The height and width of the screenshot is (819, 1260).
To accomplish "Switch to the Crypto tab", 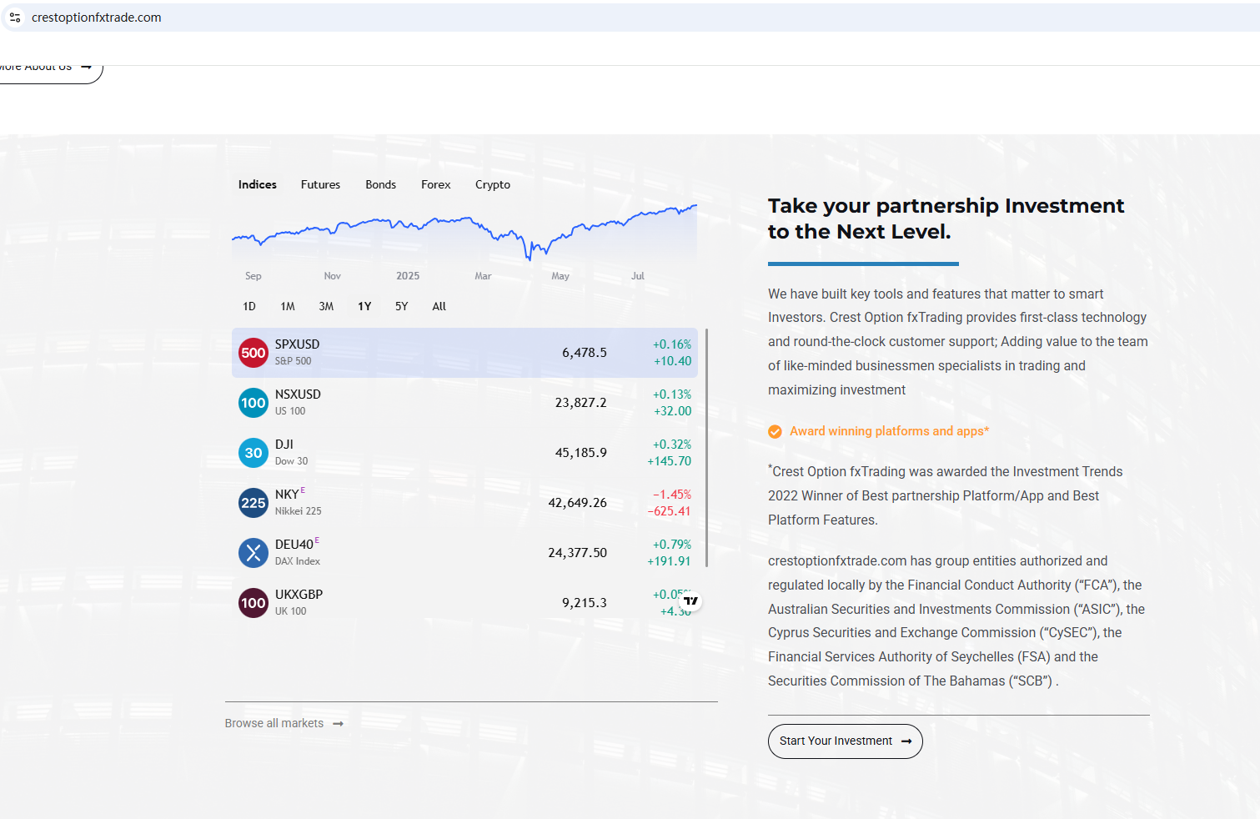I will click(492, 184).
